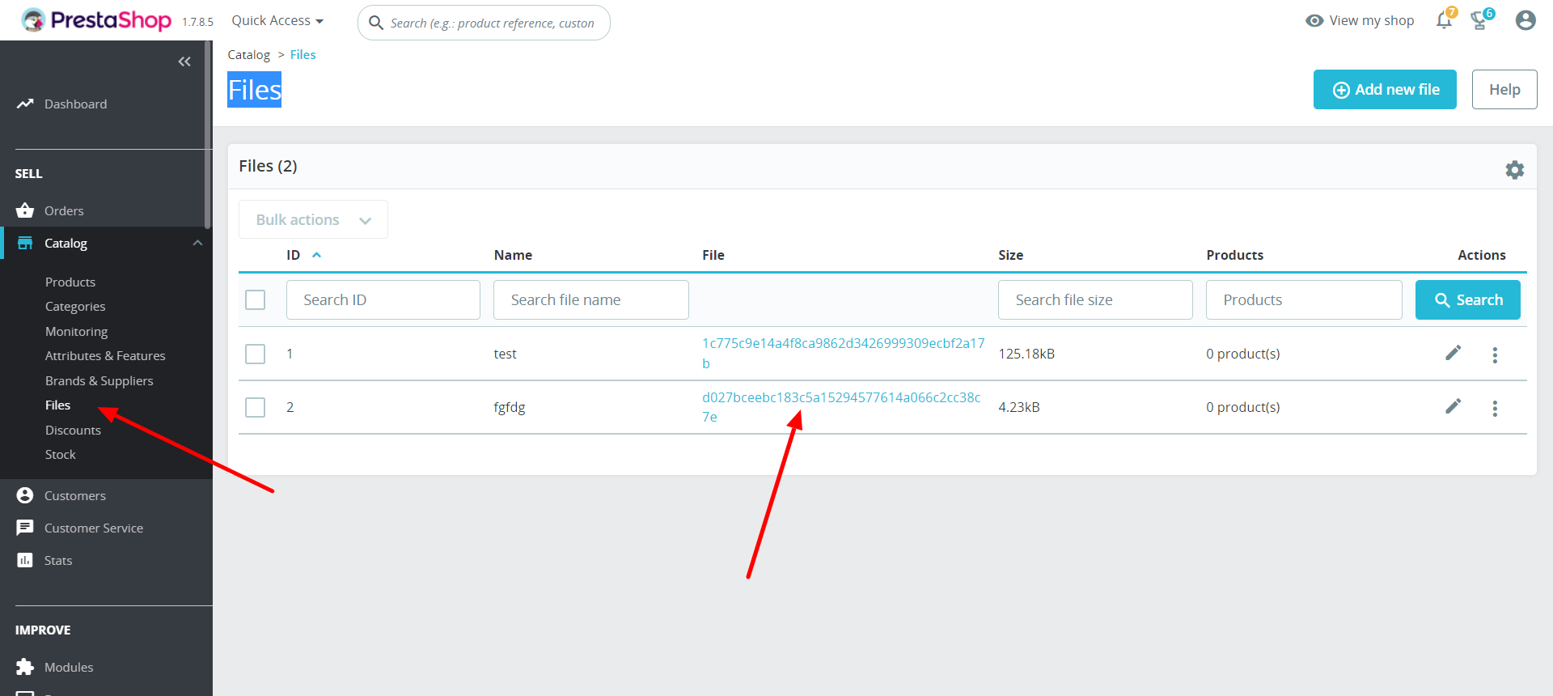Open Products in the Catalog submenu
Viewport: 1553px width, 696px height.
tap(70, 282)
